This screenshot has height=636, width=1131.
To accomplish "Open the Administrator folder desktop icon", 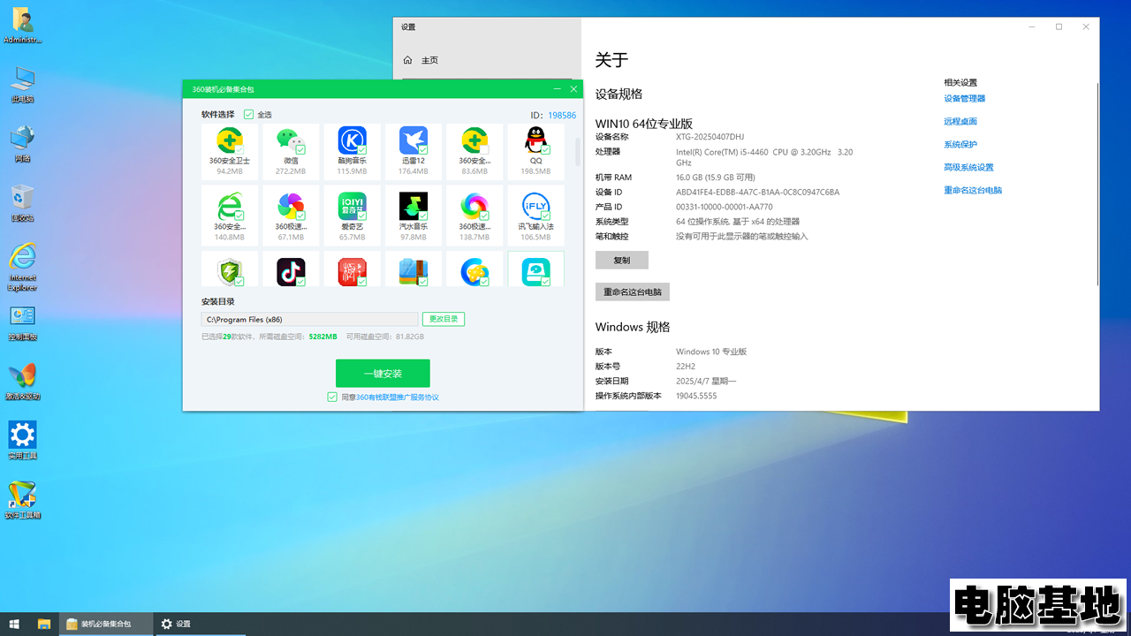I will (x=22, y=26).
